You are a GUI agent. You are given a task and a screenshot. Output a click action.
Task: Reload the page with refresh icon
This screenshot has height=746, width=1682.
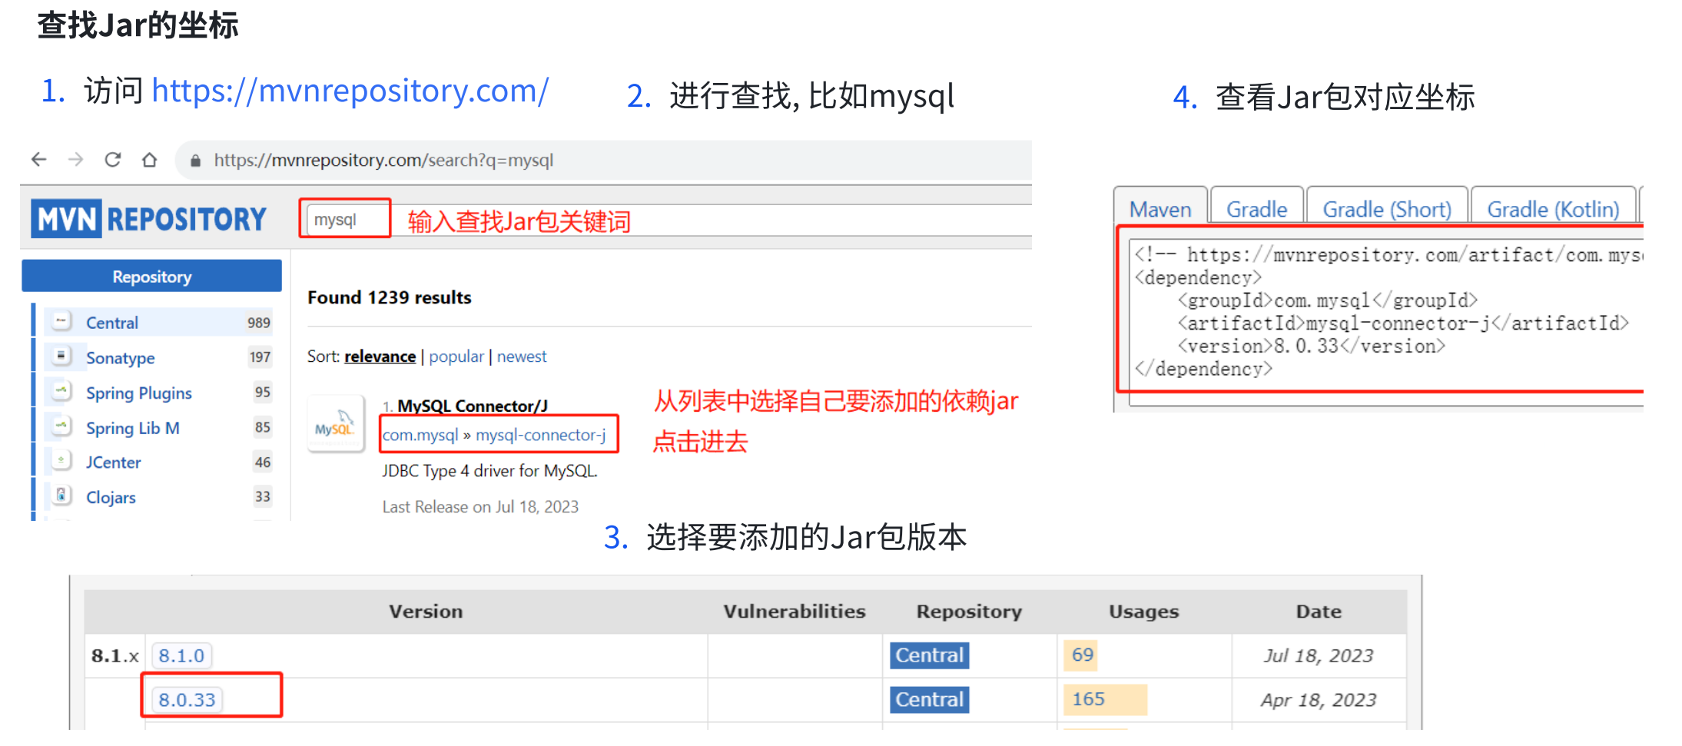click(113, 160)
